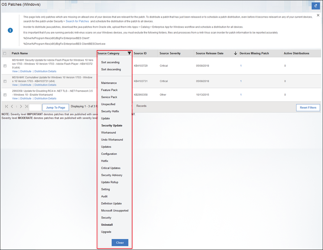This screenshot has width=323, height=250.
Task: Tick the select-all checkbox in table header
Action: 4,53
